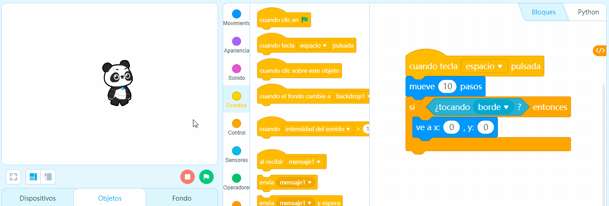This screenshot has height=206, width=609.
Task: Open the orange code view icon
Action: point(600,51)
